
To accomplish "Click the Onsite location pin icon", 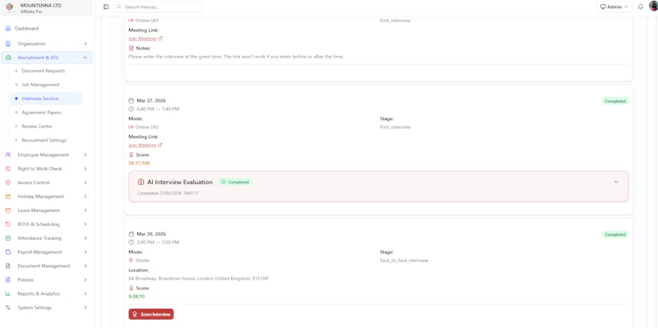I will pyautogui.click(x=131, y=261).
